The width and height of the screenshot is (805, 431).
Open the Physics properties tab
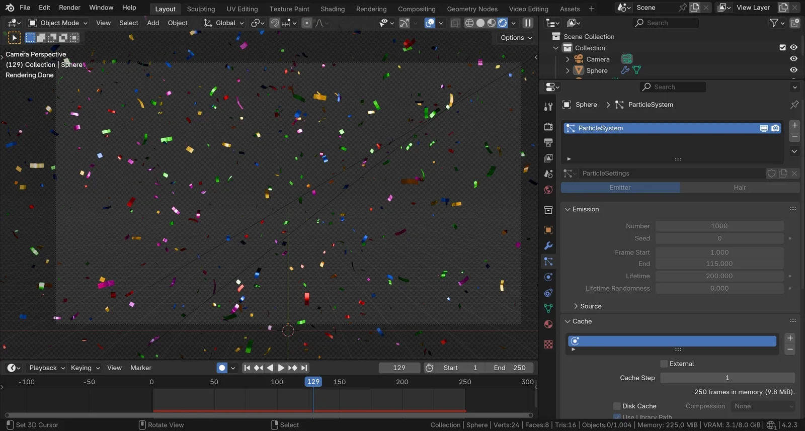pyautogui.click(x=548, y=277)
